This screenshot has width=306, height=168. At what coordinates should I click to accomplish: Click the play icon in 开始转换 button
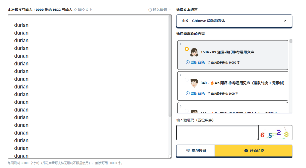click(246, 151)
